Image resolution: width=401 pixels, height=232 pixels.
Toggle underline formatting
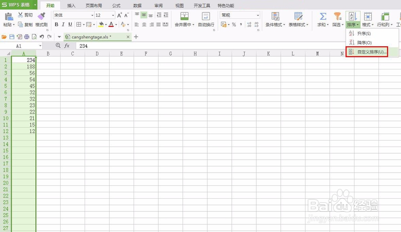(x=70, y=24)
